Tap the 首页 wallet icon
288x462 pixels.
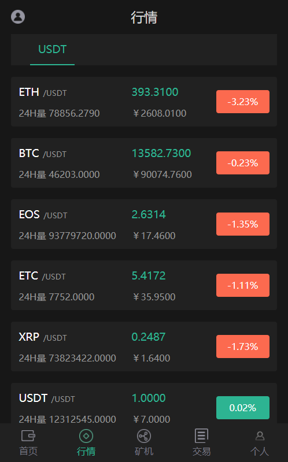tap(28, 435)
